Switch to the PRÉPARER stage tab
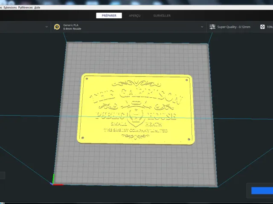The image size is (273, 204). point(109,16)
